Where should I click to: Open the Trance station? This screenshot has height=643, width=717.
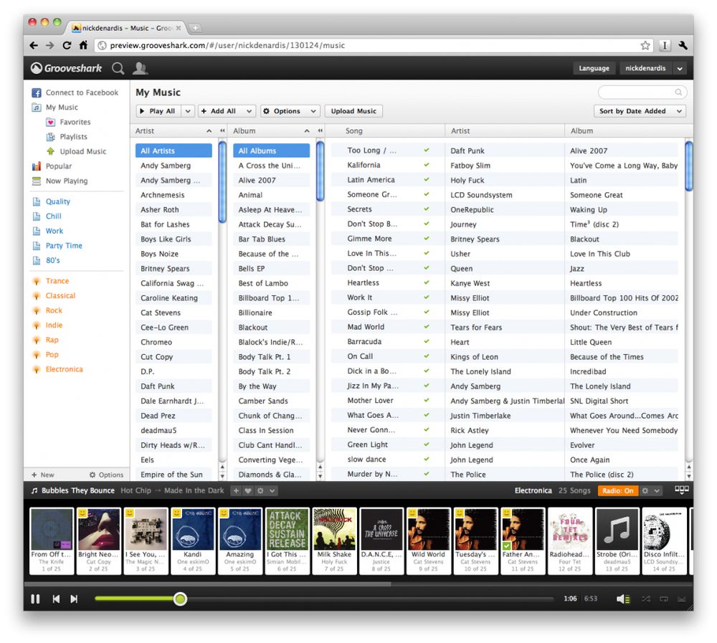coord(57,281)
